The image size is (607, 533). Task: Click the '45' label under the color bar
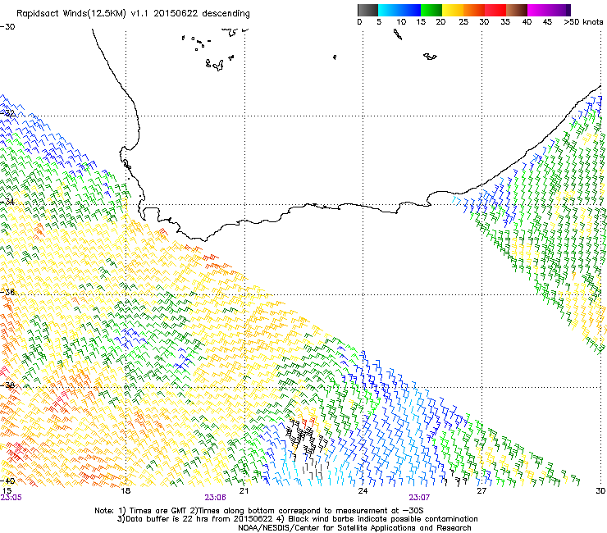click(547, 22)
